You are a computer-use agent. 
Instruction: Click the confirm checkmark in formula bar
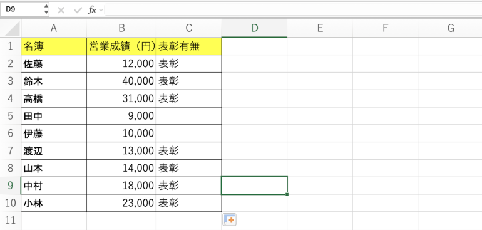78,11
